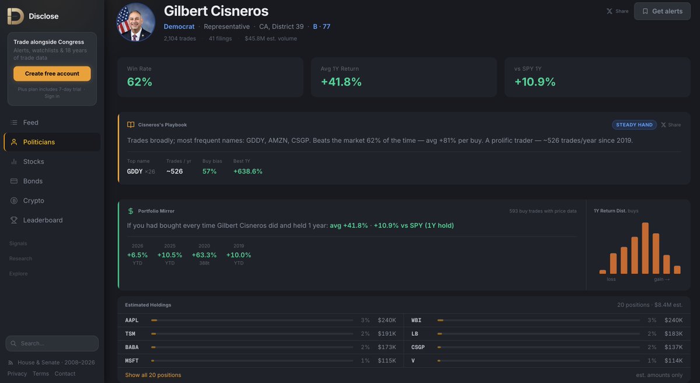Click the STEADY HAND badge

coord(634,125)
